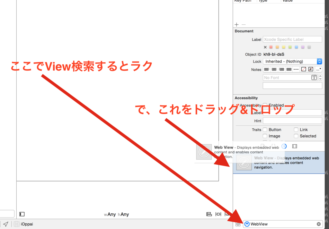
Task: Check the Link trait checkbox
Action: click(x=296, y=130)
